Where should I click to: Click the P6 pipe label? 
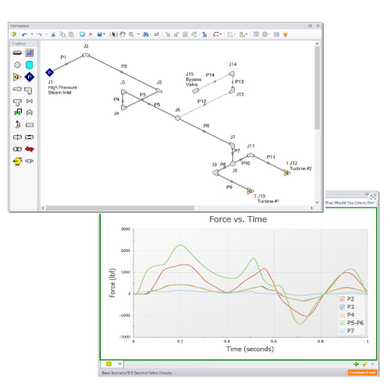pos(206,126)
